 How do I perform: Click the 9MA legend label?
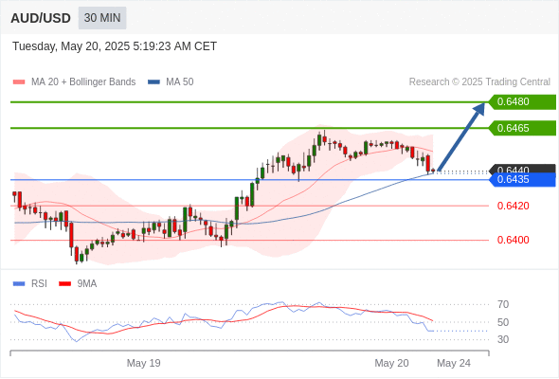[87, 284]
